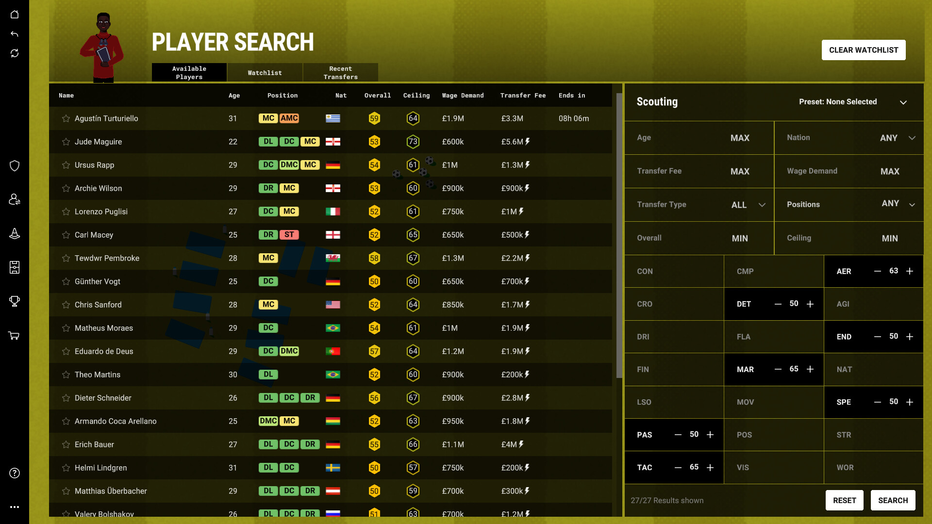This screenshot has width=932, height=524.
Task: Click the shield/tactics sidebar icon
Action: click(x=14, y=166)
